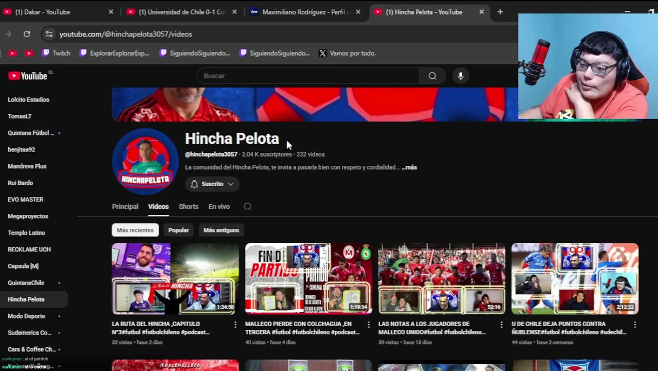The image size is (658, 371).
Task: Open U de Chile deja puntos thumbnail
Action: 575,279
